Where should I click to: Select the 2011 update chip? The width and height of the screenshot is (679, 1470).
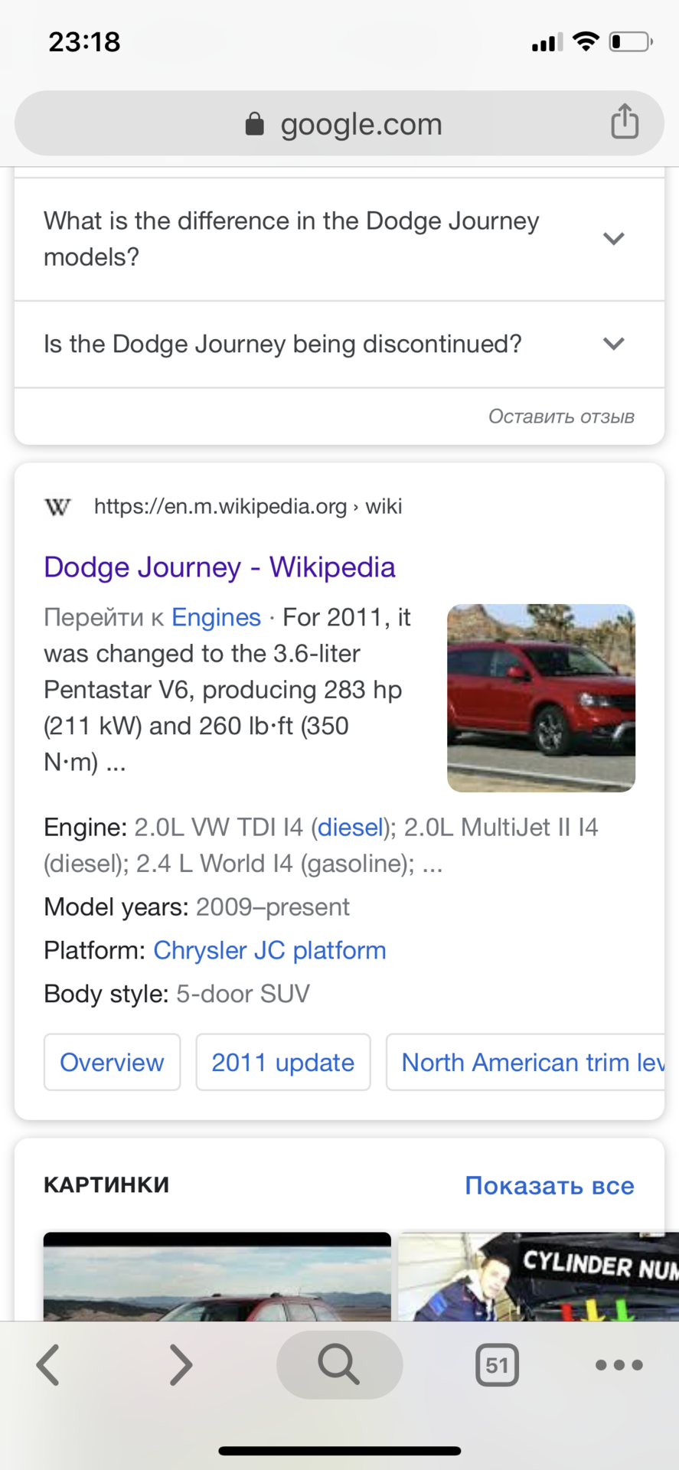[283, 1062]
